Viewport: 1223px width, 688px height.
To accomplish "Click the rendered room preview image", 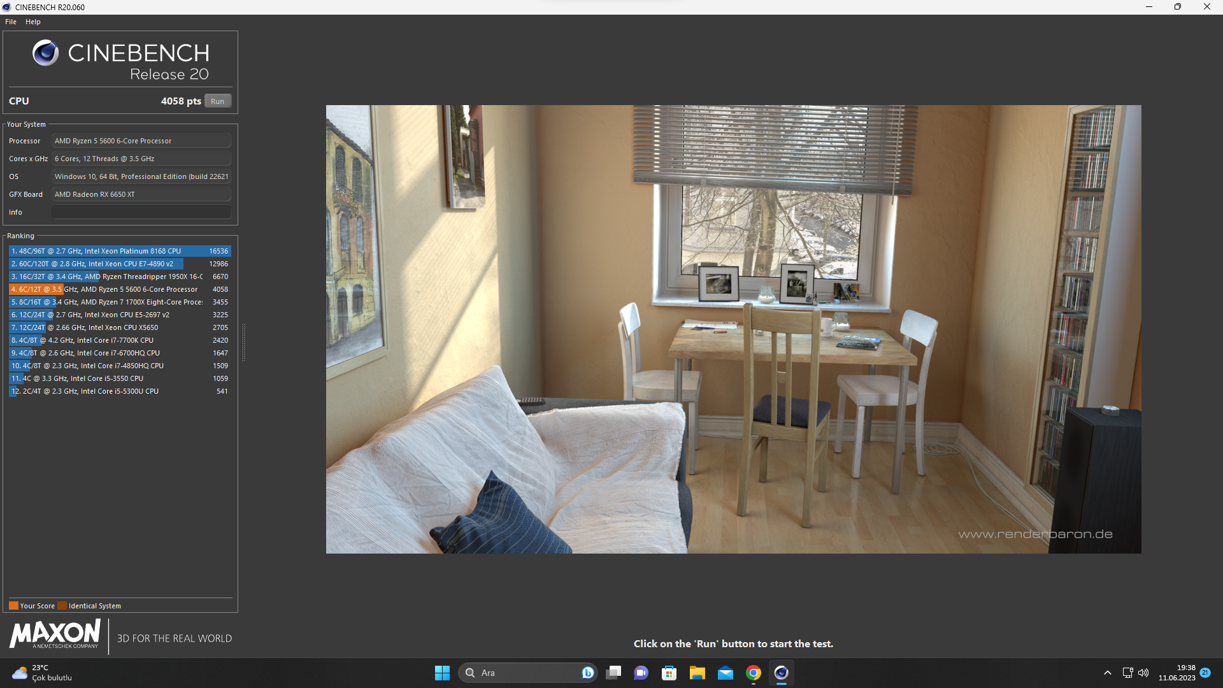I will point(733,329).
